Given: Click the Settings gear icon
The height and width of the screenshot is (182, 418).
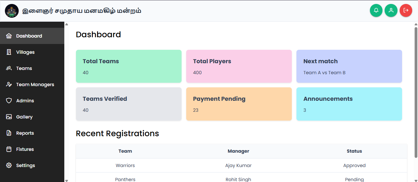Looking at the screenshot, I should [x=9, y=166].
